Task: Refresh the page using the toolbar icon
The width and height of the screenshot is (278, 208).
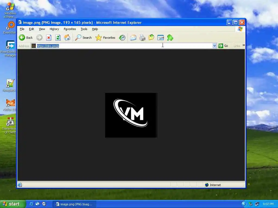Action: pos(58,37)
